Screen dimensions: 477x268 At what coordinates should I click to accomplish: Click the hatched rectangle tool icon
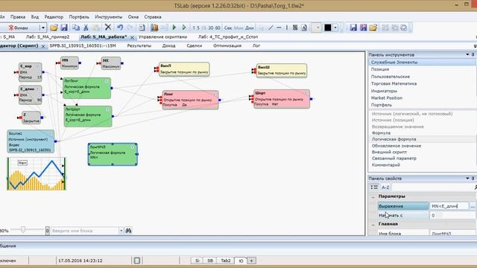coord(295,28)
